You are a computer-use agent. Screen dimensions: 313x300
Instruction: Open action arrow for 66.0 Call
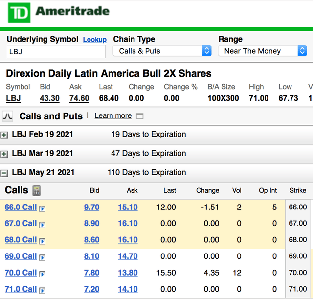(42, 208)
